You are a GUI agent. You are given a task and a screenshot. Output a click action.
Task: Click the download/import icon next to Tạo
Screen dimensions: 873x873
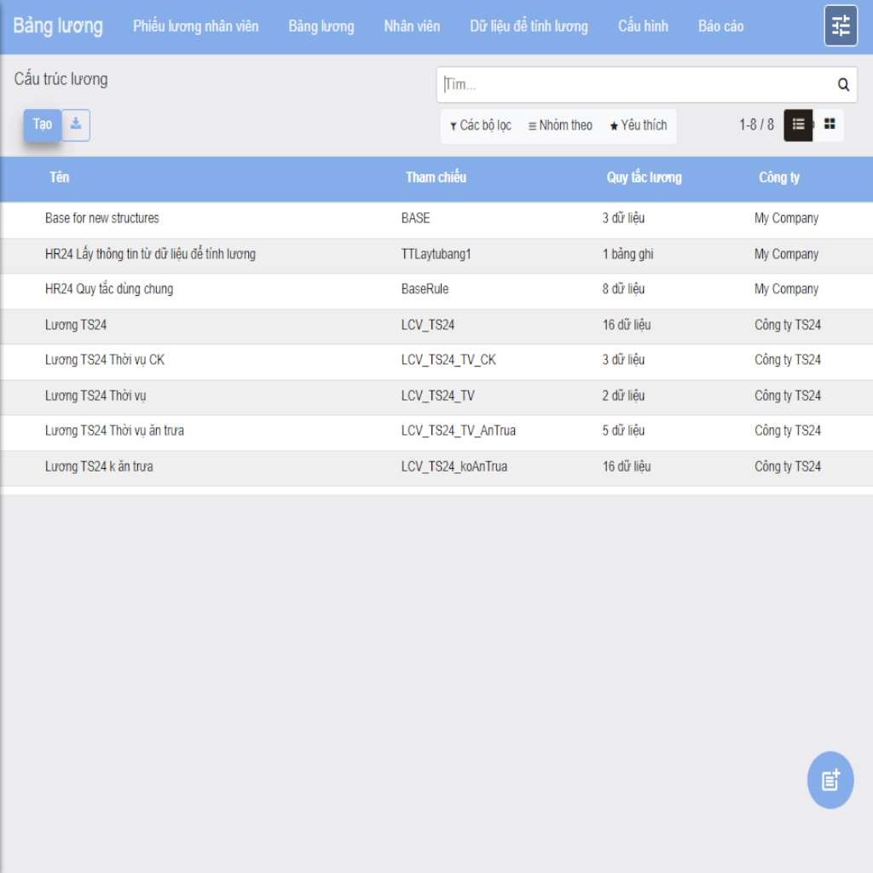pos(76,124)
